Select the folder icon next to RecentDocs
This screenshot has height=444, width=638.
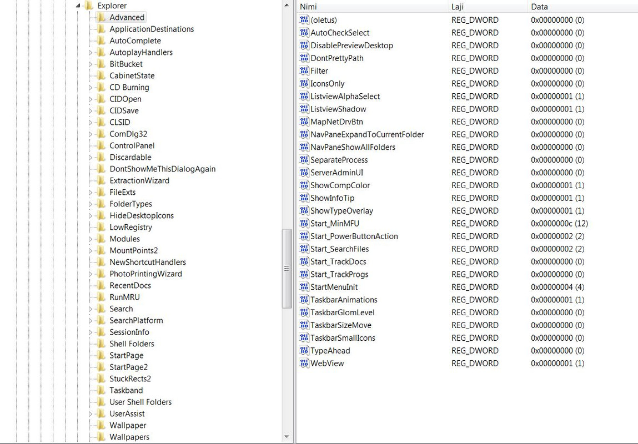tap(101, 285)
